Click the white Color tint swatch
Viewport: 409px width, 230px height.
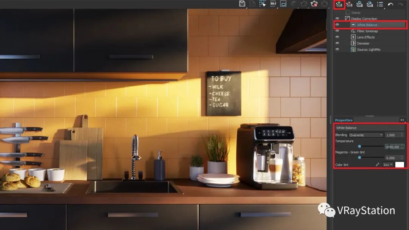[x=400, y=165]
